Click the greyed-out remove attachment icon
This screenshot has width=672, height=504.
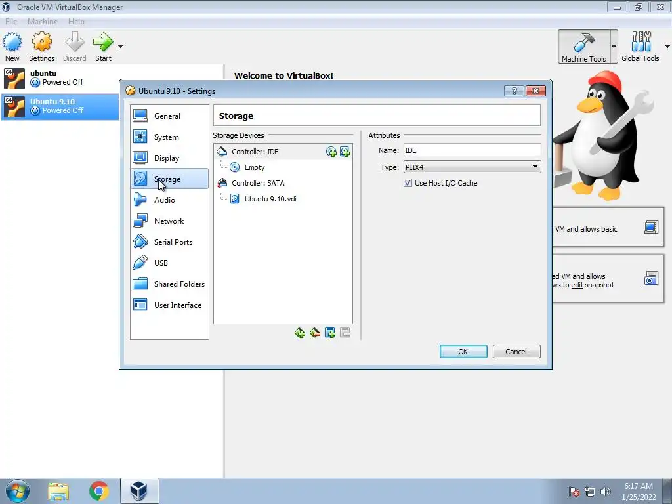coord(345,333)
